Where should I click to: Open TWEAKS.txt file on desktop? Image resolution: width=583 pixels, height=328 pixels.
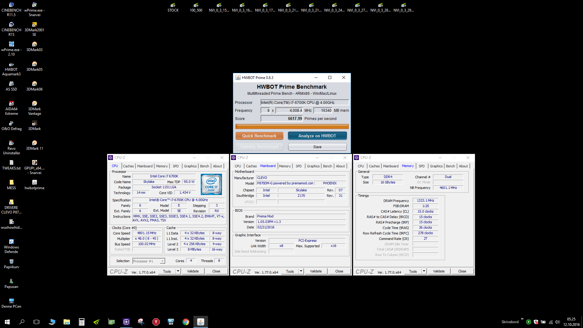(11, 165)
